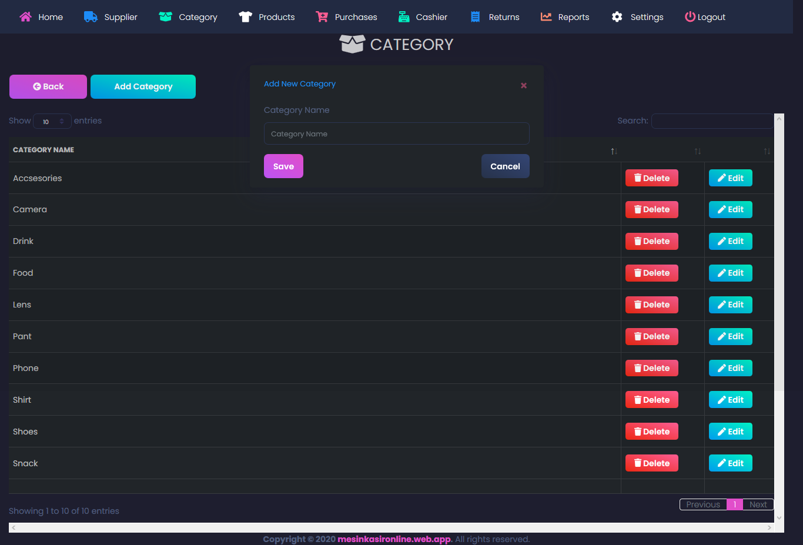
Task: Click the table Search field
Action: coord(712,121)
